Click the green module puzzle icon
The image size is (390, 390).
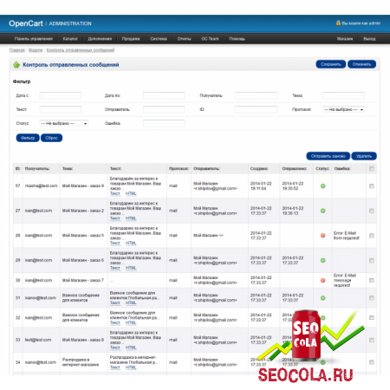(x=16, y=65)
